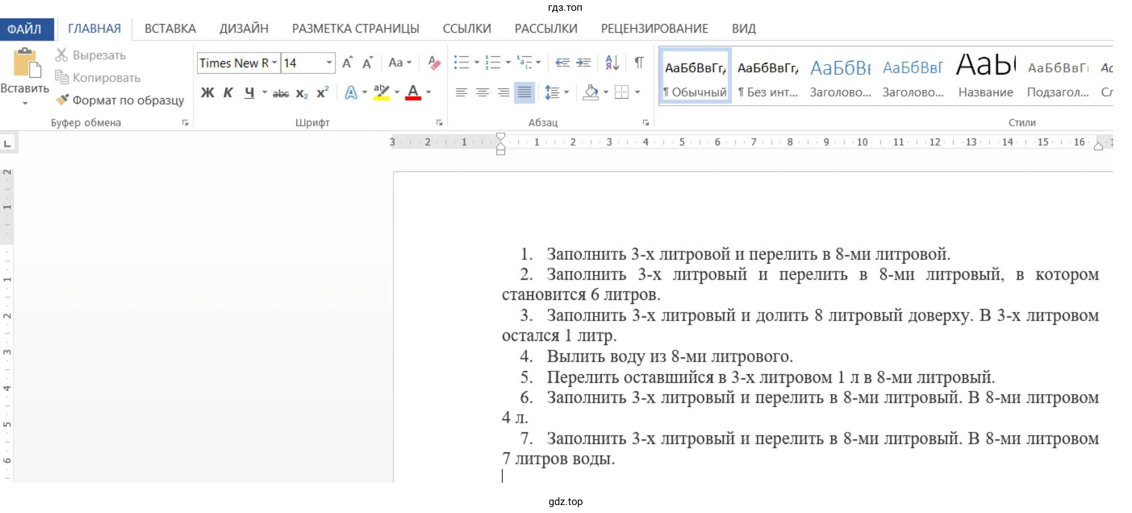Image resolution: width=1132 pixels, height=513 pixels.
Task: Open the highlight color dropdown arrow
Action: tap(397, 92)
